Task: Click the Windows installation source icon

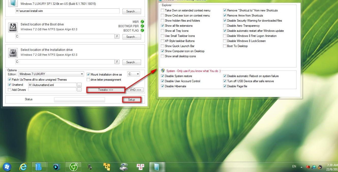Action: point(13,3)
